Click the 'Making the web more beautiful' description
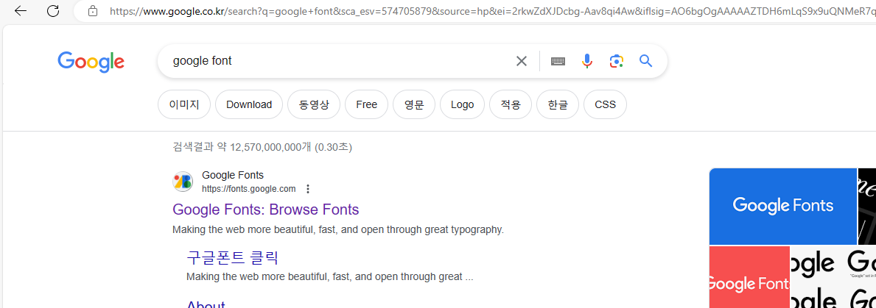This screenshot has height=308, width=876. [x=338, y=229]
